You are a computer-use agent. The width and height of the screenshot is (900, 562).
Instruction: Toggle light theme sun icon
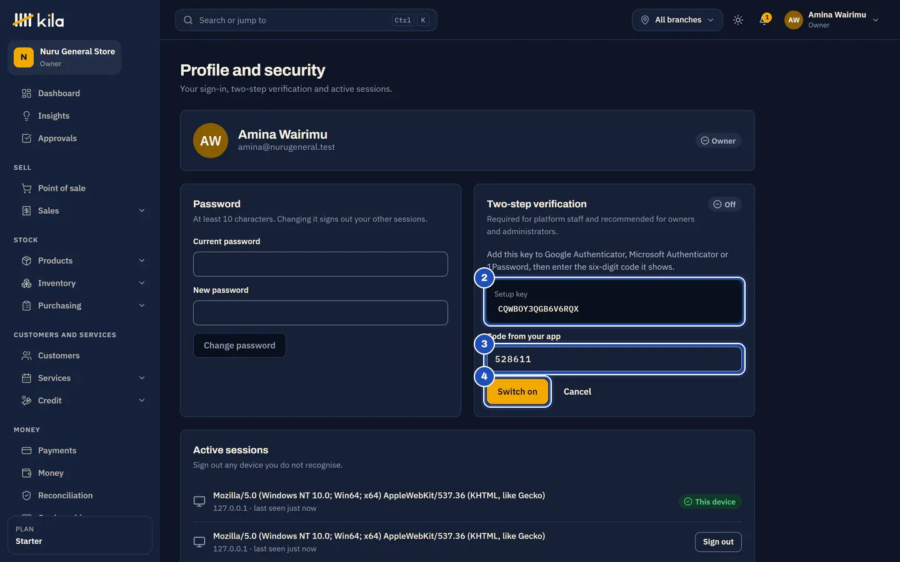738,20
